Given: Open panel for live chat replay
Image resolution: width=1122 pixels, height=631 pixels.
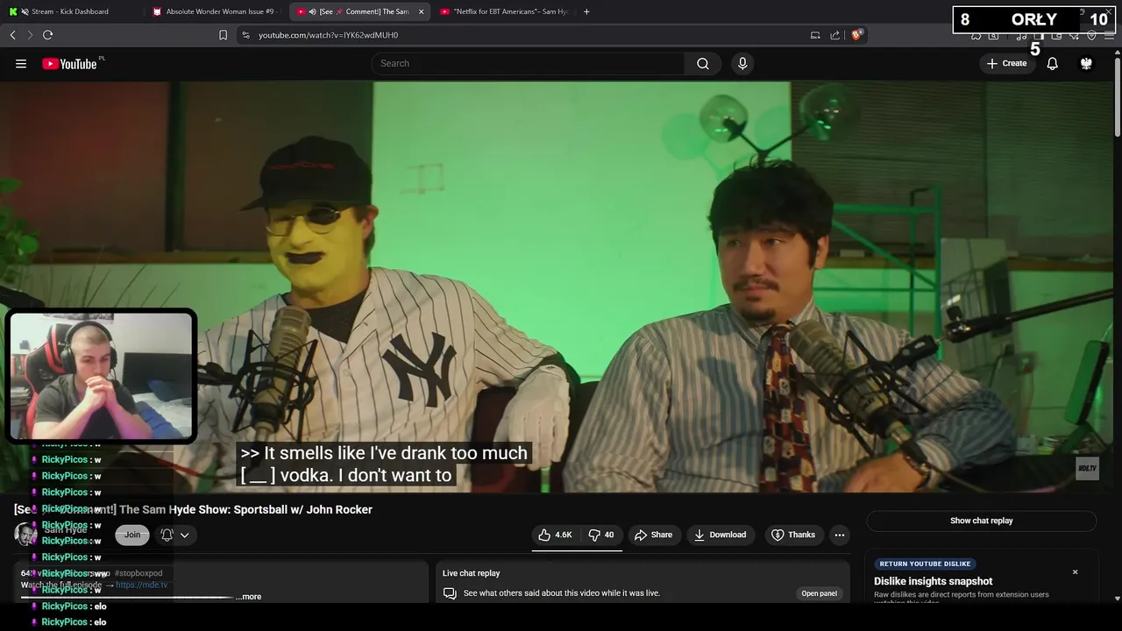Looking at the screenshot, I should coord(819,593).
